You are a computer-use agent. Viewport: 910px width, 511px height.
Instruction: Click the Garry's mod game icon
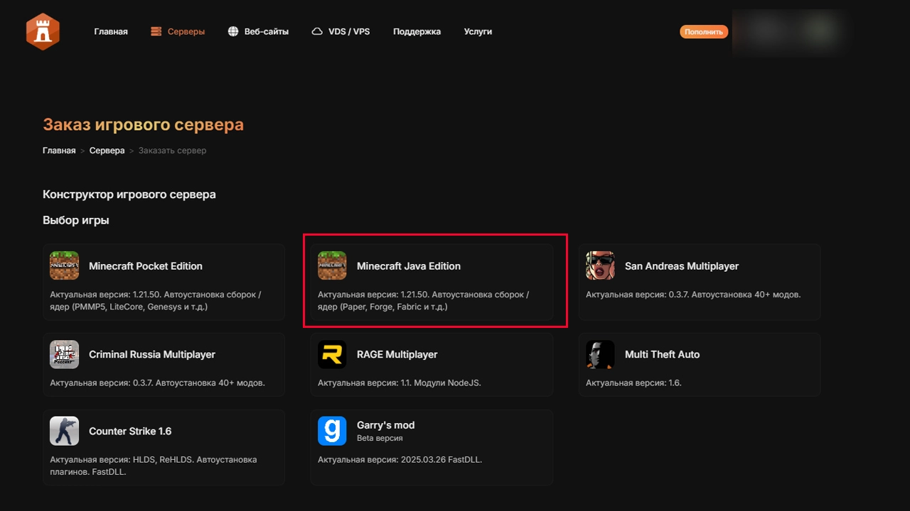pos(332,430)
